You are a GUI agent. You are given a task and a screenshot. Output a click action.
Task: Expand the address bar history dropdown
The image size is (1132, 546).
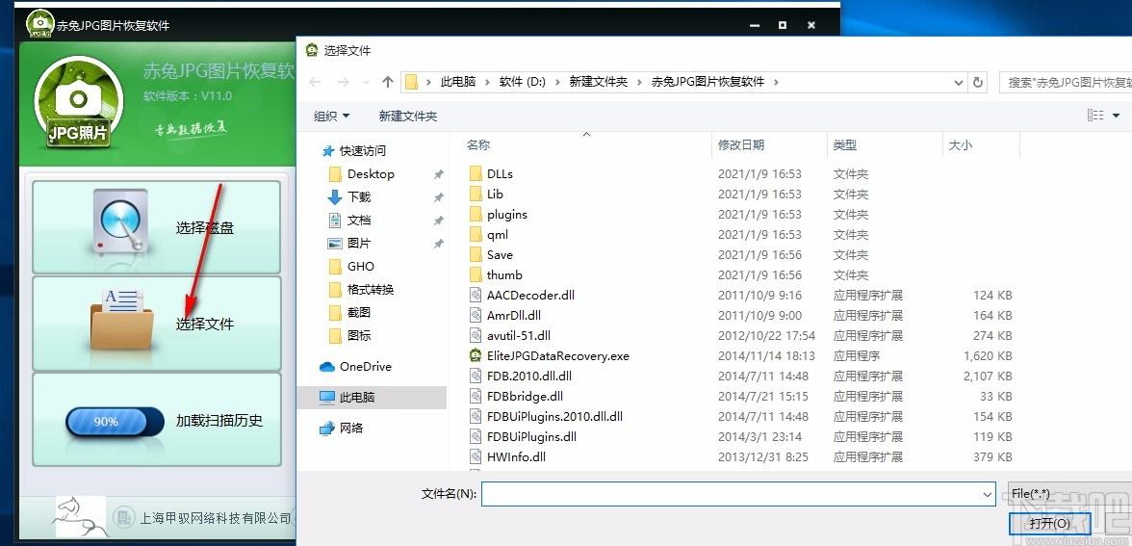pyautogui.click(x=959, y=83)
